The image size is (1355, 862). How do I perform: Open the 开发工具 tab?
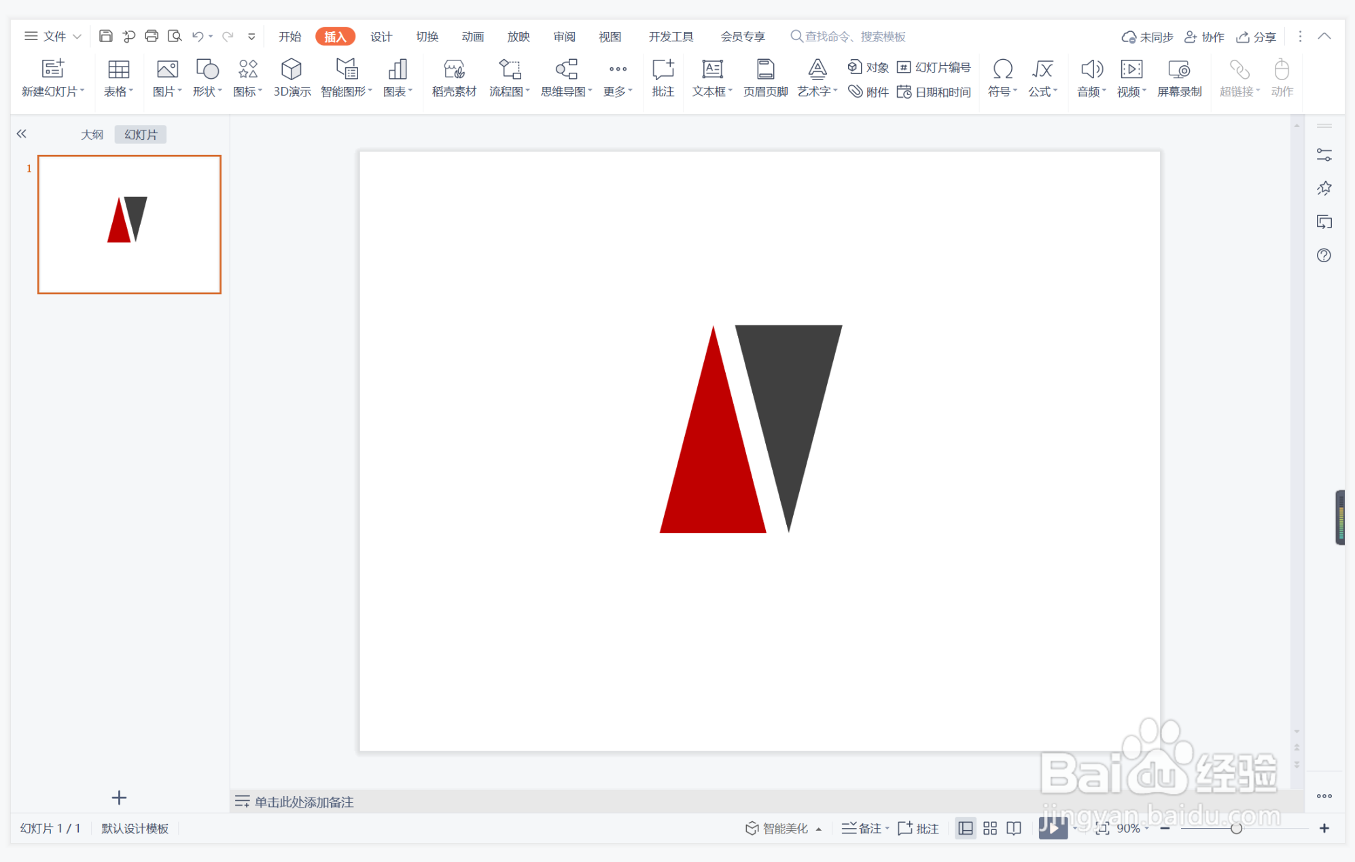click(x=671, y=37)
